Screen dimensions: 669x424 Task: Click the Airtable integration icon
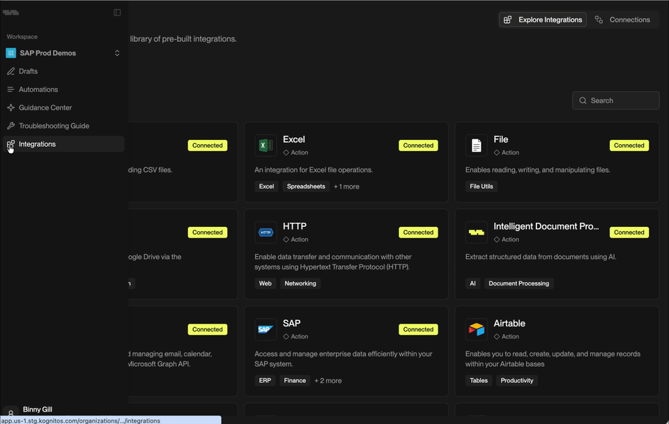pos(477,328)
